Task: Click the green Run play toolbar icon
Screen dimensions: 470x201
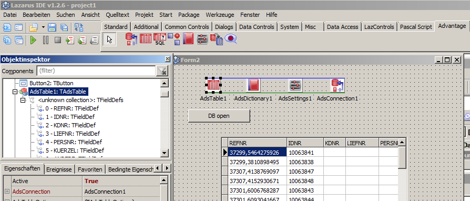Action: pyautogui.click(x=33, y=40)
